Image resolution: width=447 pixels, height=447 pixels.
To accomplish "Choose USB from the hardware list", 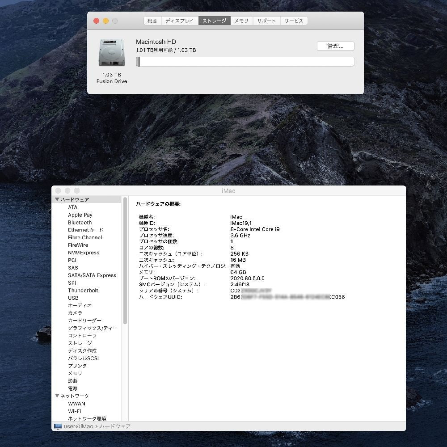I will pyautogui.click(x=73, y=298).
